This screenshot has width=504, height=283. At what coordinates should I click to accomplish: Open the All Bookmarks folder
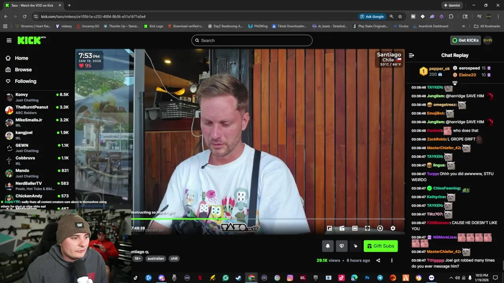point(487,26)
